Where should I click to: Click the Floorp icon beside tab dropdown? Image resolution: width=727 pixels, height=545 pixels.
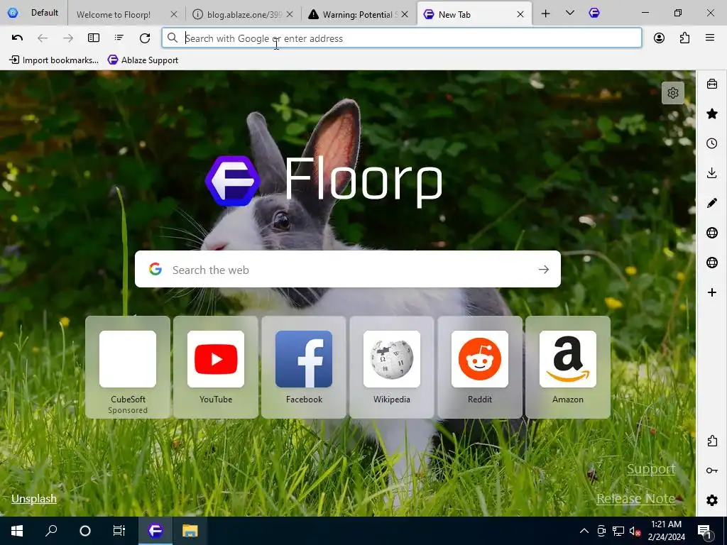(x=594, y=13)
